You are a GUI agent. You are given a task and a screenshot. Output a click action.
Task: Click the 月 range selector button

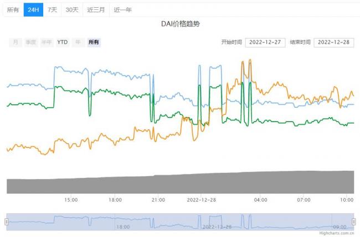[16, 43]
